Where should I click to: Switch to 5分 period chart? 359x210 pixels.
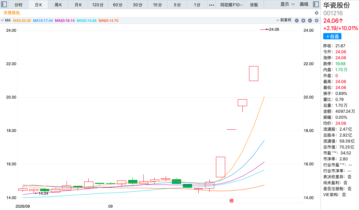178,5
